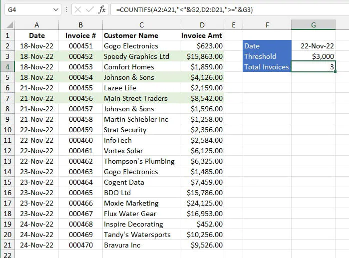Select column E header
This screenshot has height=258, width=349.
point(234,25)
